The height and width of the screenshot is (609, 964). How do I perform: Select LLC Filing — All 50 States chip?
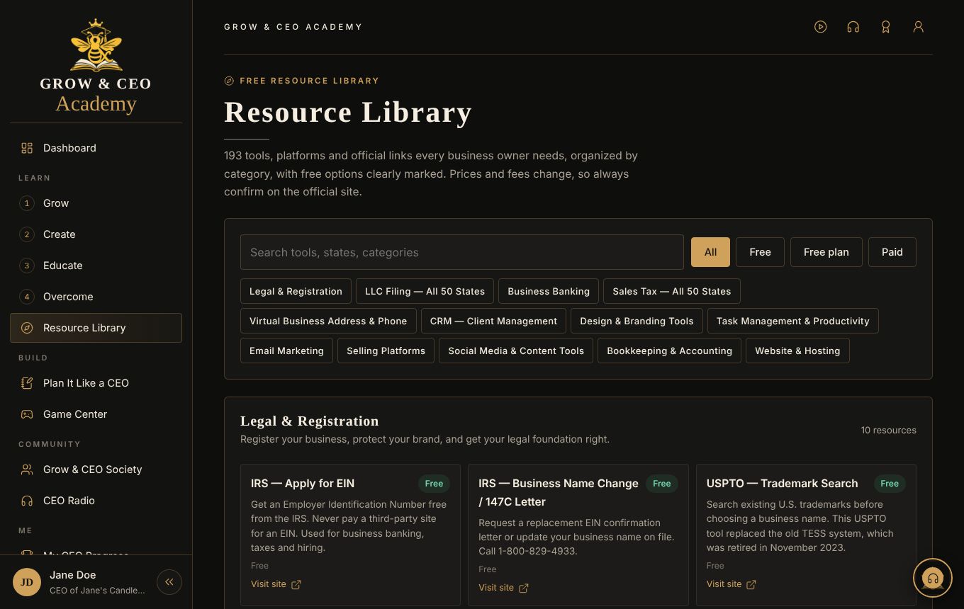coord(425,291)
